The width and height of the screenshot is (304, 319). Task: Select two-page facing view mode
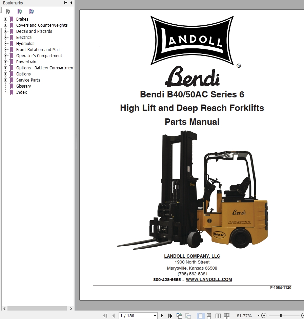218,316
